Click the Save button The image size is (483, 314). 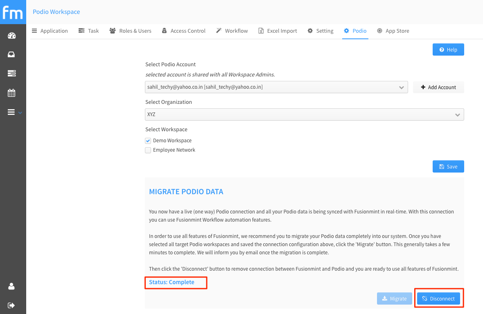(x=448, y=166)
